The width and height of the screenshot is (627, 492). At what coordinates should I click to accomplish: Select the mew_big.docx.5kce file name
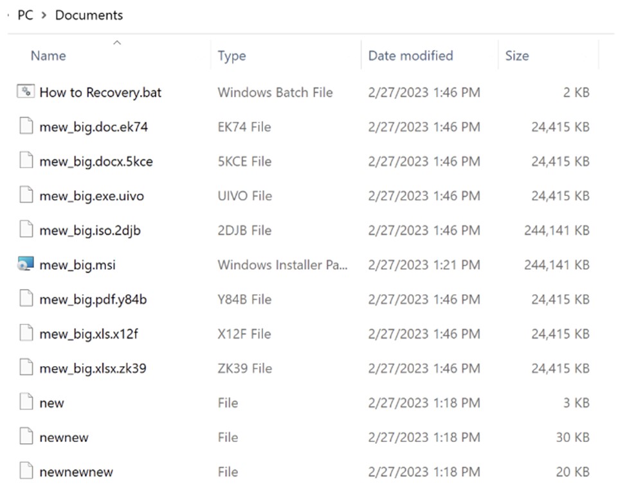[96, 161]
